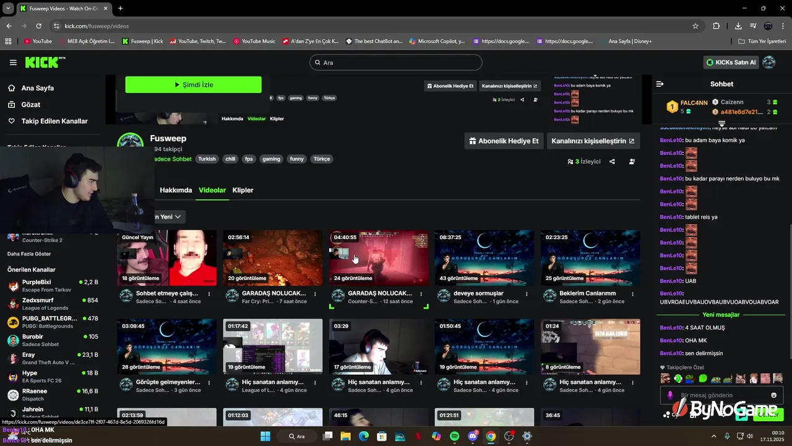Image resolution: width=792 pixels, height=446 pixels.
Task: Open the 01:24 video thumbnail
Action: [x=590, y=347]
